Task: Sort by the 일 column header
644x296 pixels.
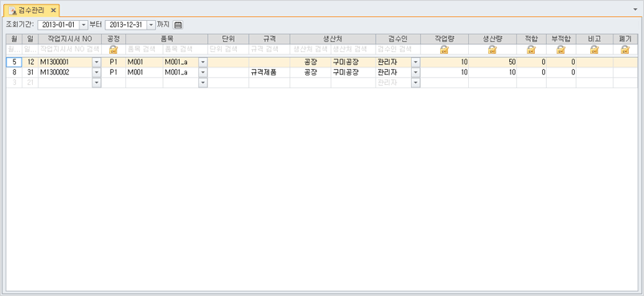Action: click(31, 39)
